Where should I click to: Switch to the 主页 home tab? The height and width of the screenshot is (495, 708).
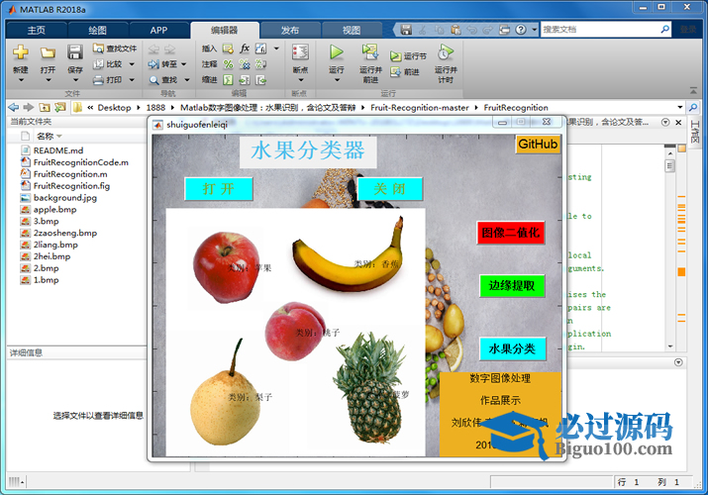coord(37,30)
